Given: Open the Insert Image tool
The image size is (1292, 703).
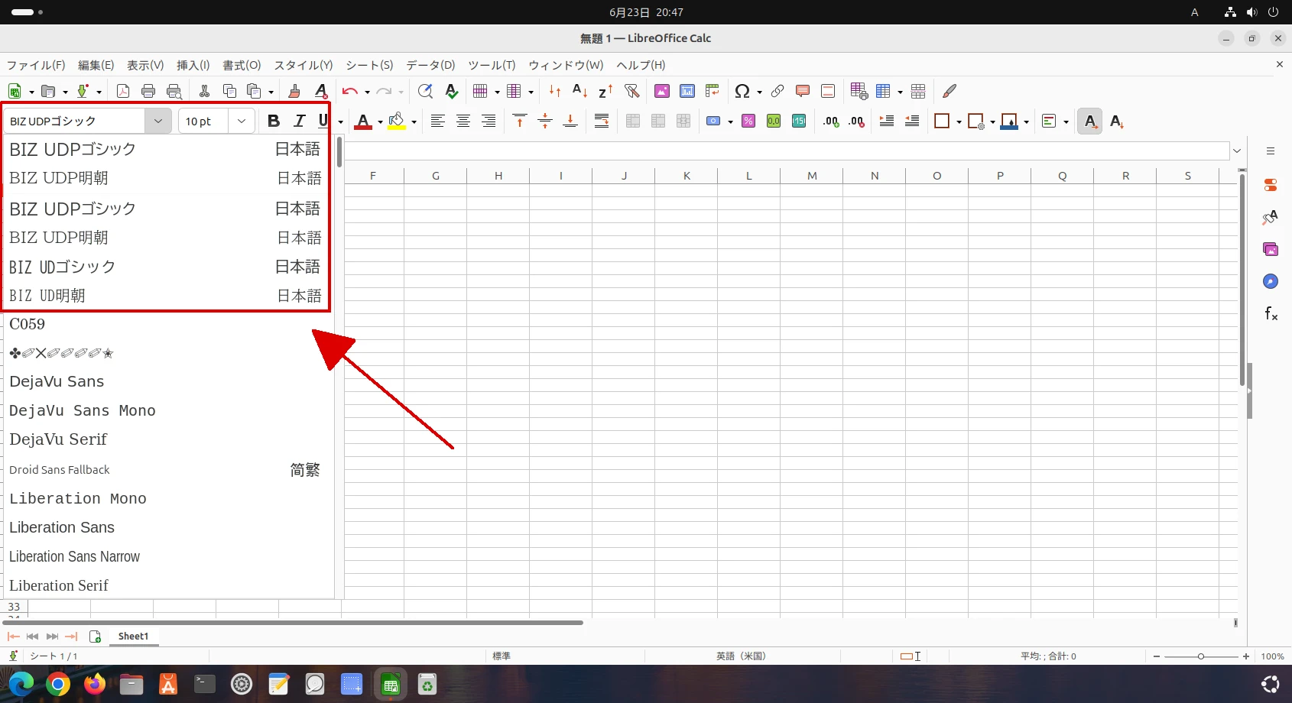Looking at the screenshot, I should [x=662, y=91].
